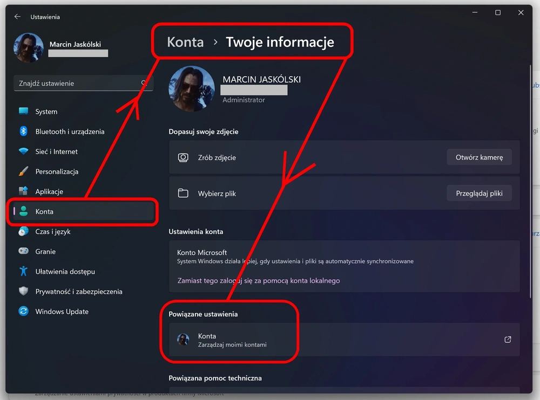Viewport: 540px width, 400px height.
Task: Click the Otwórz kamerę button
Action: tap(479, 157)
